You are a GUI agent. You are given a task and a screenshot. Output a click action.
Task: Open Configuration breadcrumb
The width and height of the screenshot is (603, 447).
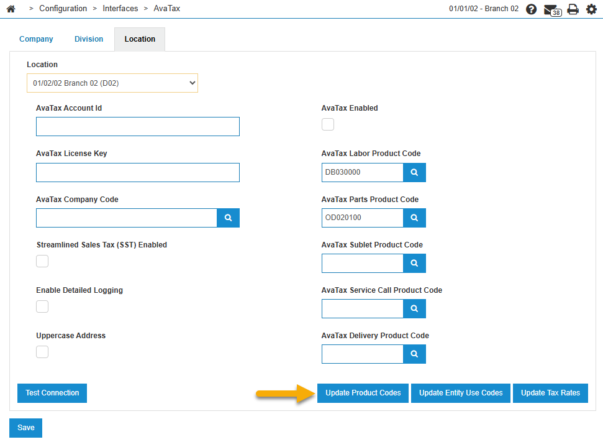[63, 9]
